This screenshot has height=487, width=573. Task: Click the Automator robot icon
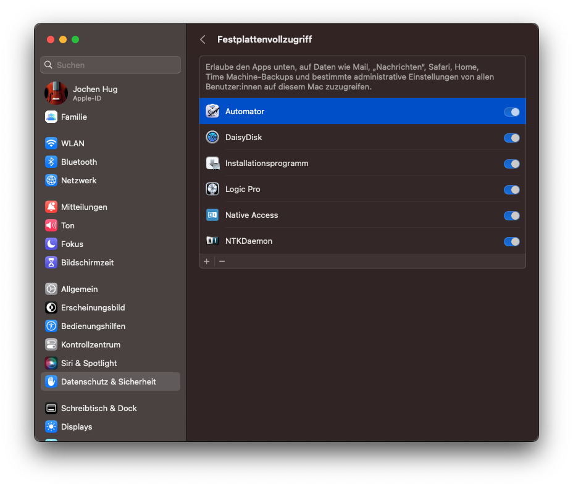tap(212, 111)
